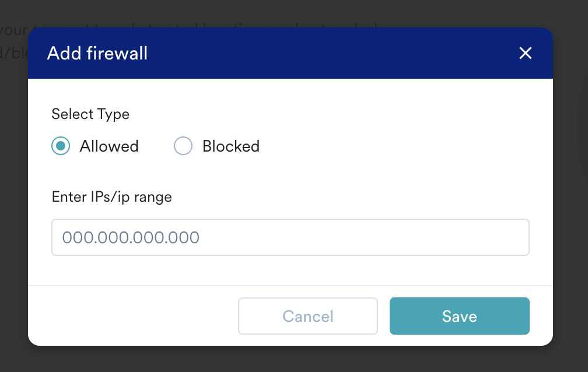The height and width of the screenshot is (372, 588).
Task: Focus the 000.000.000.000 placeholder field
Action: click(290, 237)
